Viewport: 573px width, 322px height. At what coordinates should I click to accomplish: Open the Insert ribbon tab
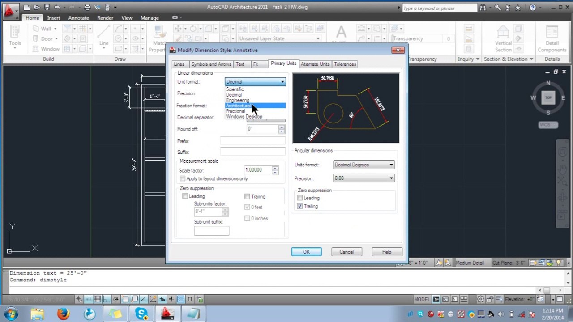(x=54, y=18)
